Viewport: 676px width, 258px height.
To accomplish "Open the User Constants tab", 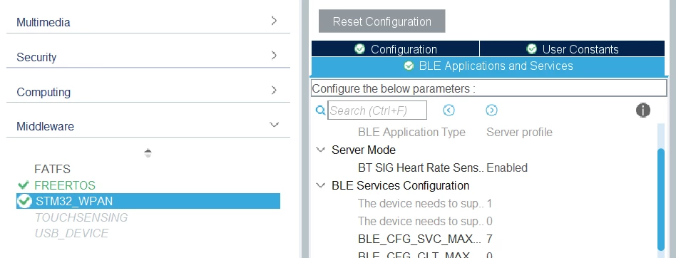I will [x=572, y=48].
